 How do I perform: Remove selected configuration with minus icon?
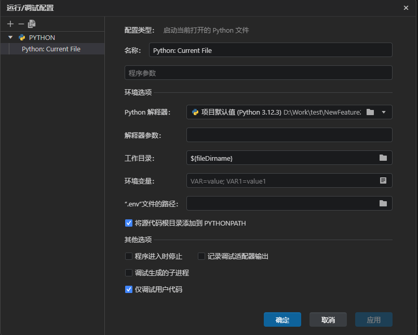click(21, 24)
